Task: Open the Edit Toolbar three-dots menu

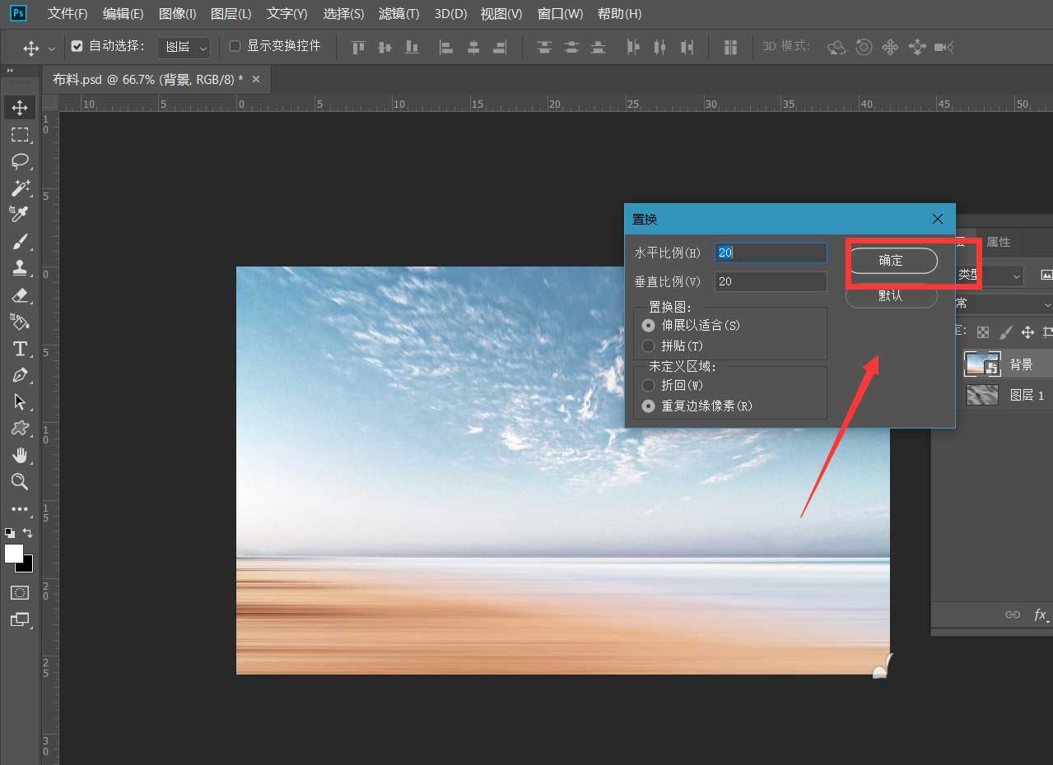Action: (20, 509)
